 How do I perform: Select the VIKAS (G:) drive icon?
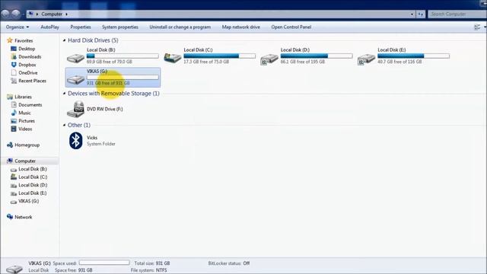coord(75,79)
